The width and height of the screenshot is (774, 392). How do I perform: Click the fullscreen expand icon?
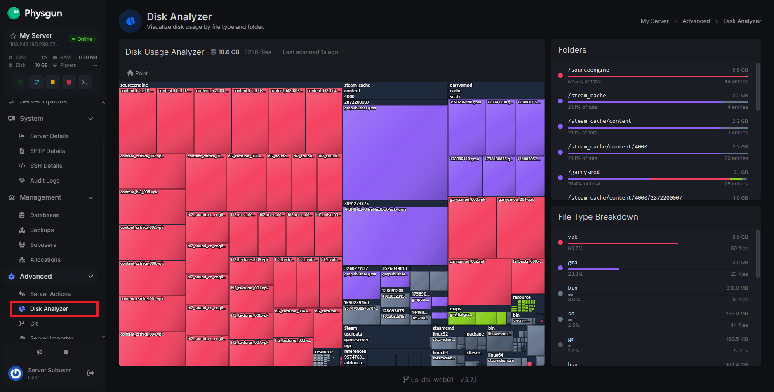(532, 52)
